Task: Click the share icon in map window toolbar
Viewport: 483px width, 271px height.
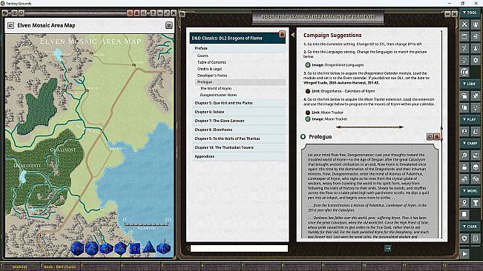Action: coord(144,13)
